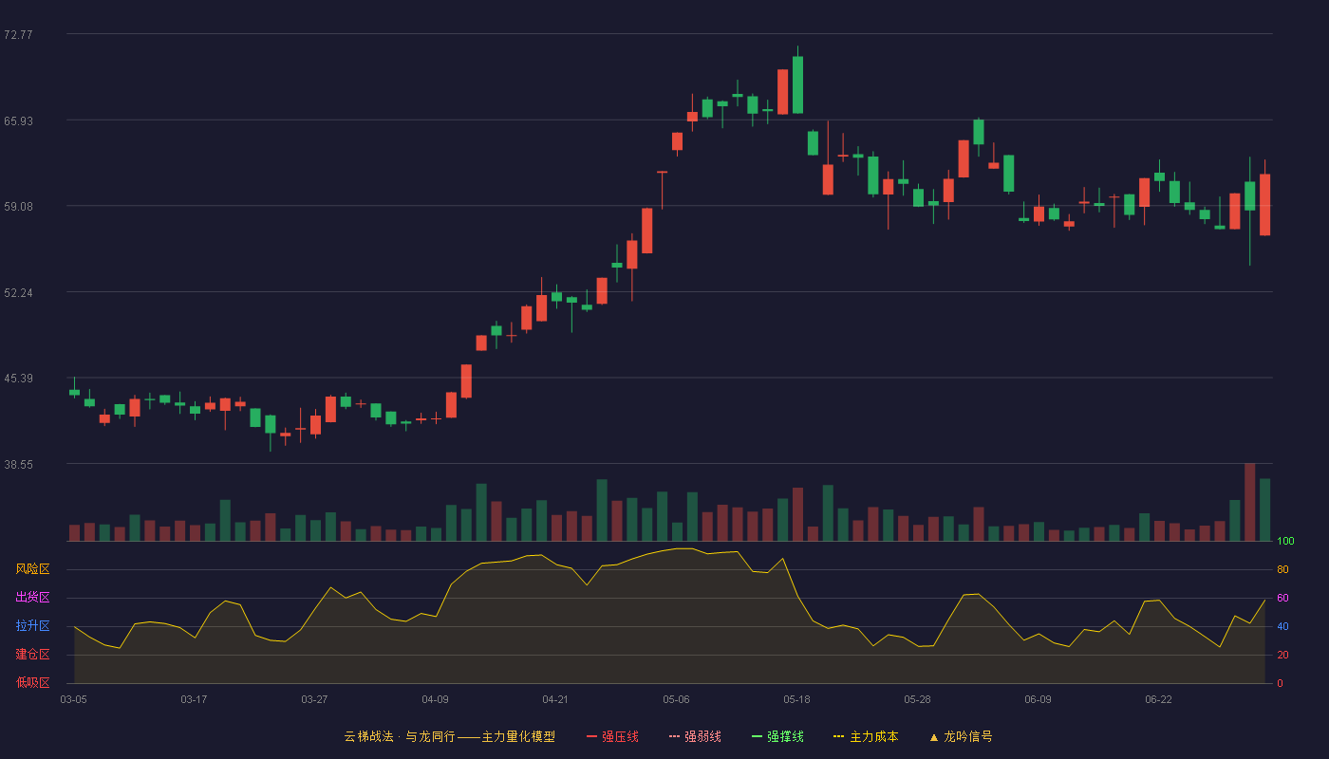This screenshot has height=759, width=1329.
Task: Click the title 云梯战法·与龙同行——主力量化模型
Action: (x=449, y=736)
